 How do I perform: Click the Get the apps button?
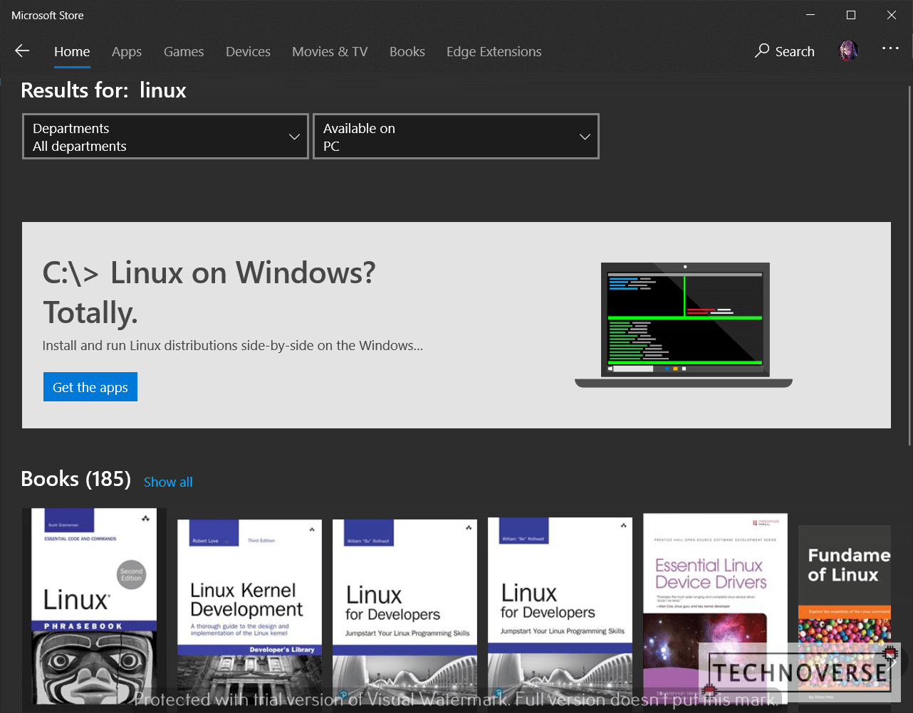coord(90,386)
